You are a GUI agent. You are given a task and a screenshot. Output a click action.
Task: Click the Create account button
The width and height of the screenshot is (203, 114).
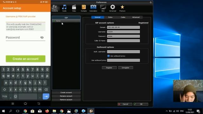[66, 92]
